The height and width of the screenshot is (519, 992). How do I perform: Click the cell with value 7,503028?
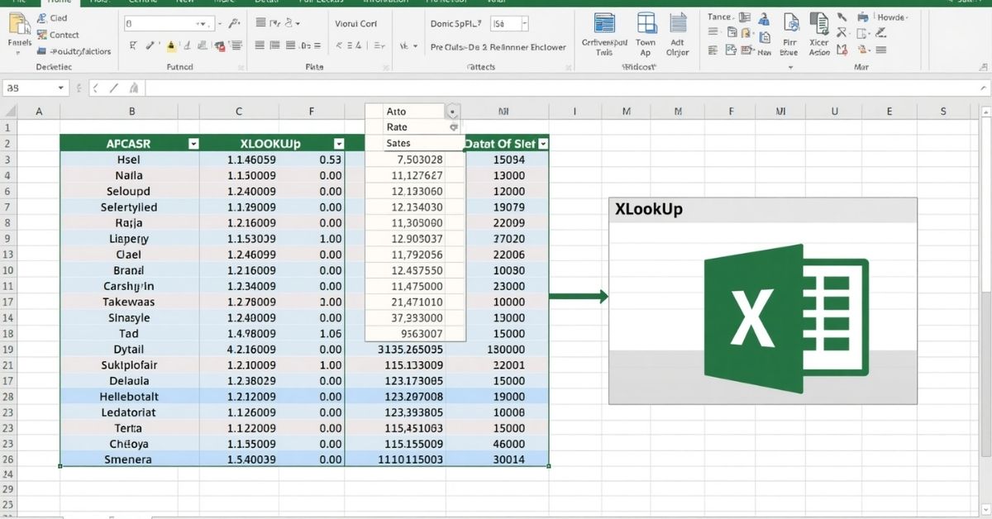point(415,160)
